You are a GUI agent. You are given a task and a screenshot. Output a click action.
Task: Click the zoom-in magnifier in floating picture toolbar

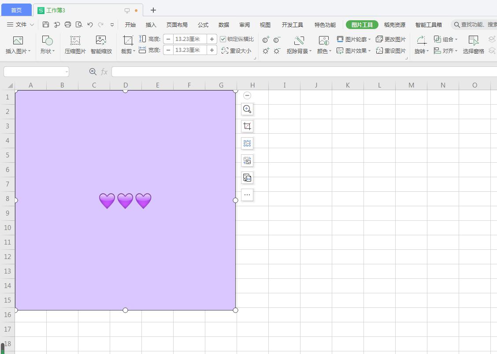click(247, 109)
